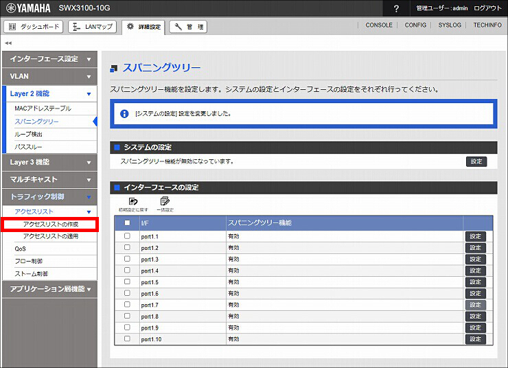Click 設定 button in システムの設定 section
This screenshot has width=508, height=368.
(x=476, y=161)
